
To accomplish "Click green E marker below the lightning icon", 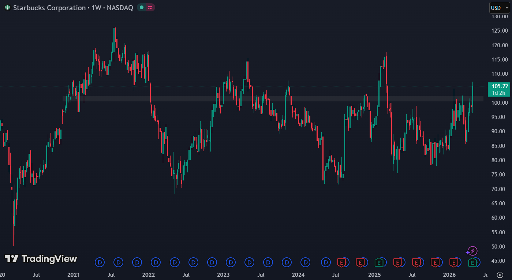I will (x=472, y=262).
